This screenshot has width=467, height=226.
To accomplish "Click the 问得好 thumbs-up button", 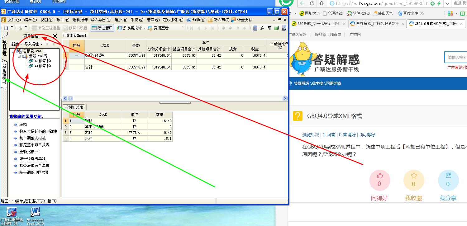I will [379, 180].
